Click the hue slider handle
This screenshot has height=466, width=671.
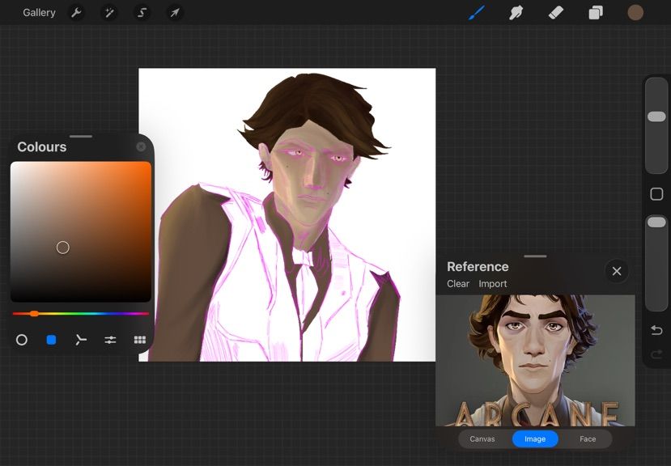coord(34,314)
